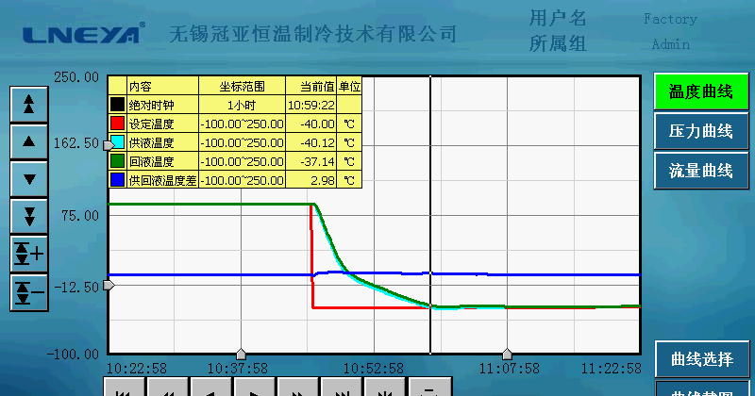This screenshot has width=755, height=396.
Task: Switch to the 温度曲线 temperature curve view
Action: click(700, 91)
